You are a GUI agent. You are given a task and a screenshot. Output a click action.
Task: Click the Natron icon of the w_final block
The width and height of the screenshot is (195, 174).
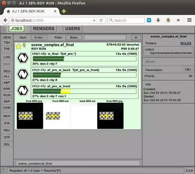(x=23, y=58)
